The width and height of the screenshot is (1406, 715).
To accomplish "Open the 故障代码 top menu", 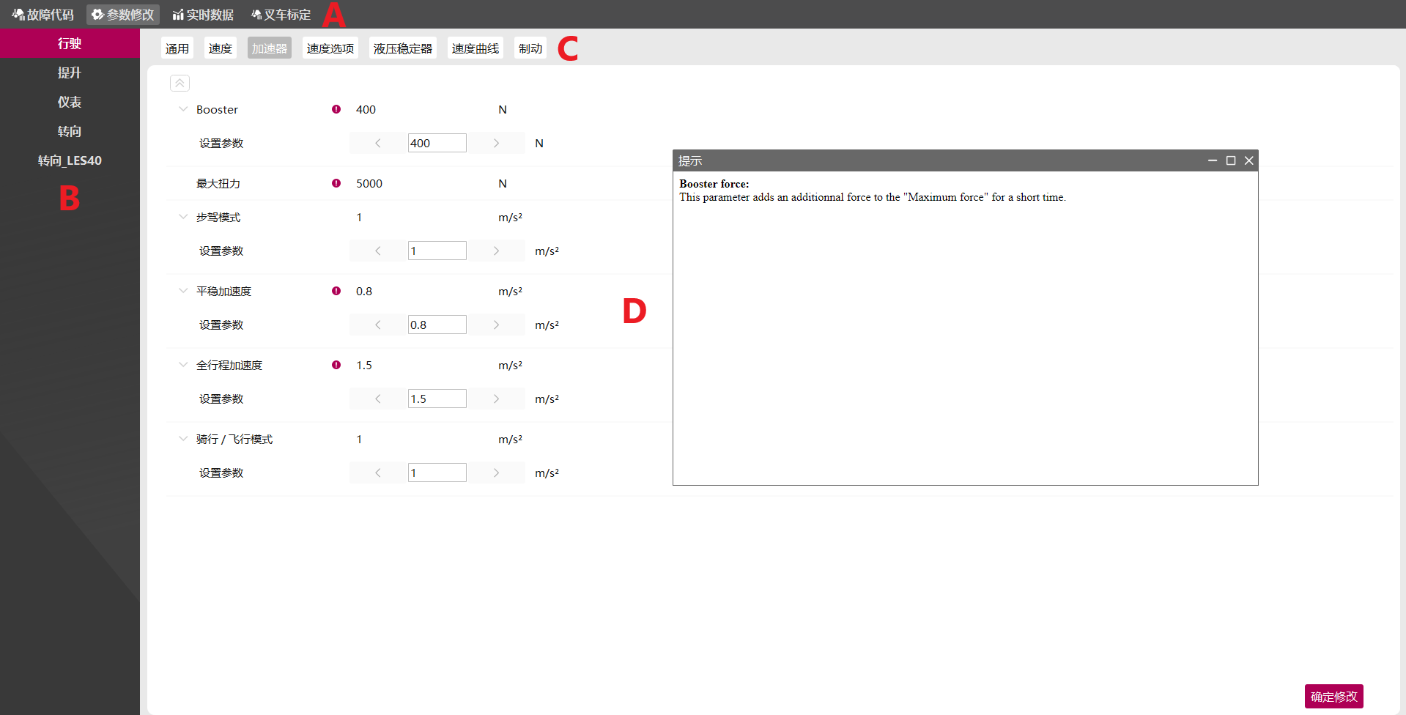I will (x=43, y=15).
